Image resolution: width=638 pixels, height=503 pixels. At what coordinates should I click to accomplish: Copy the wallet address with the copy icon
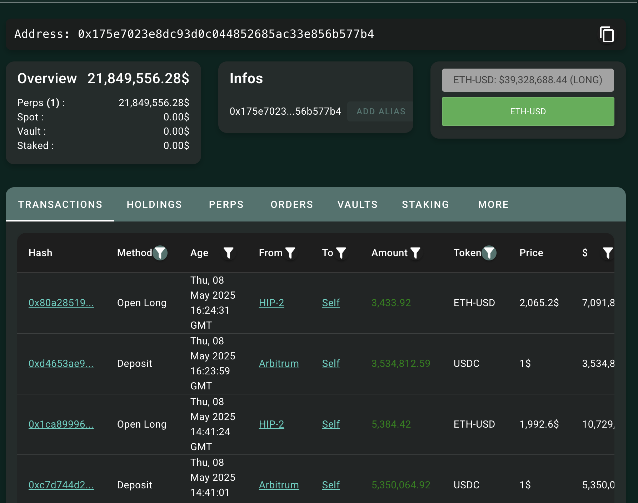[x=607, y=35]
